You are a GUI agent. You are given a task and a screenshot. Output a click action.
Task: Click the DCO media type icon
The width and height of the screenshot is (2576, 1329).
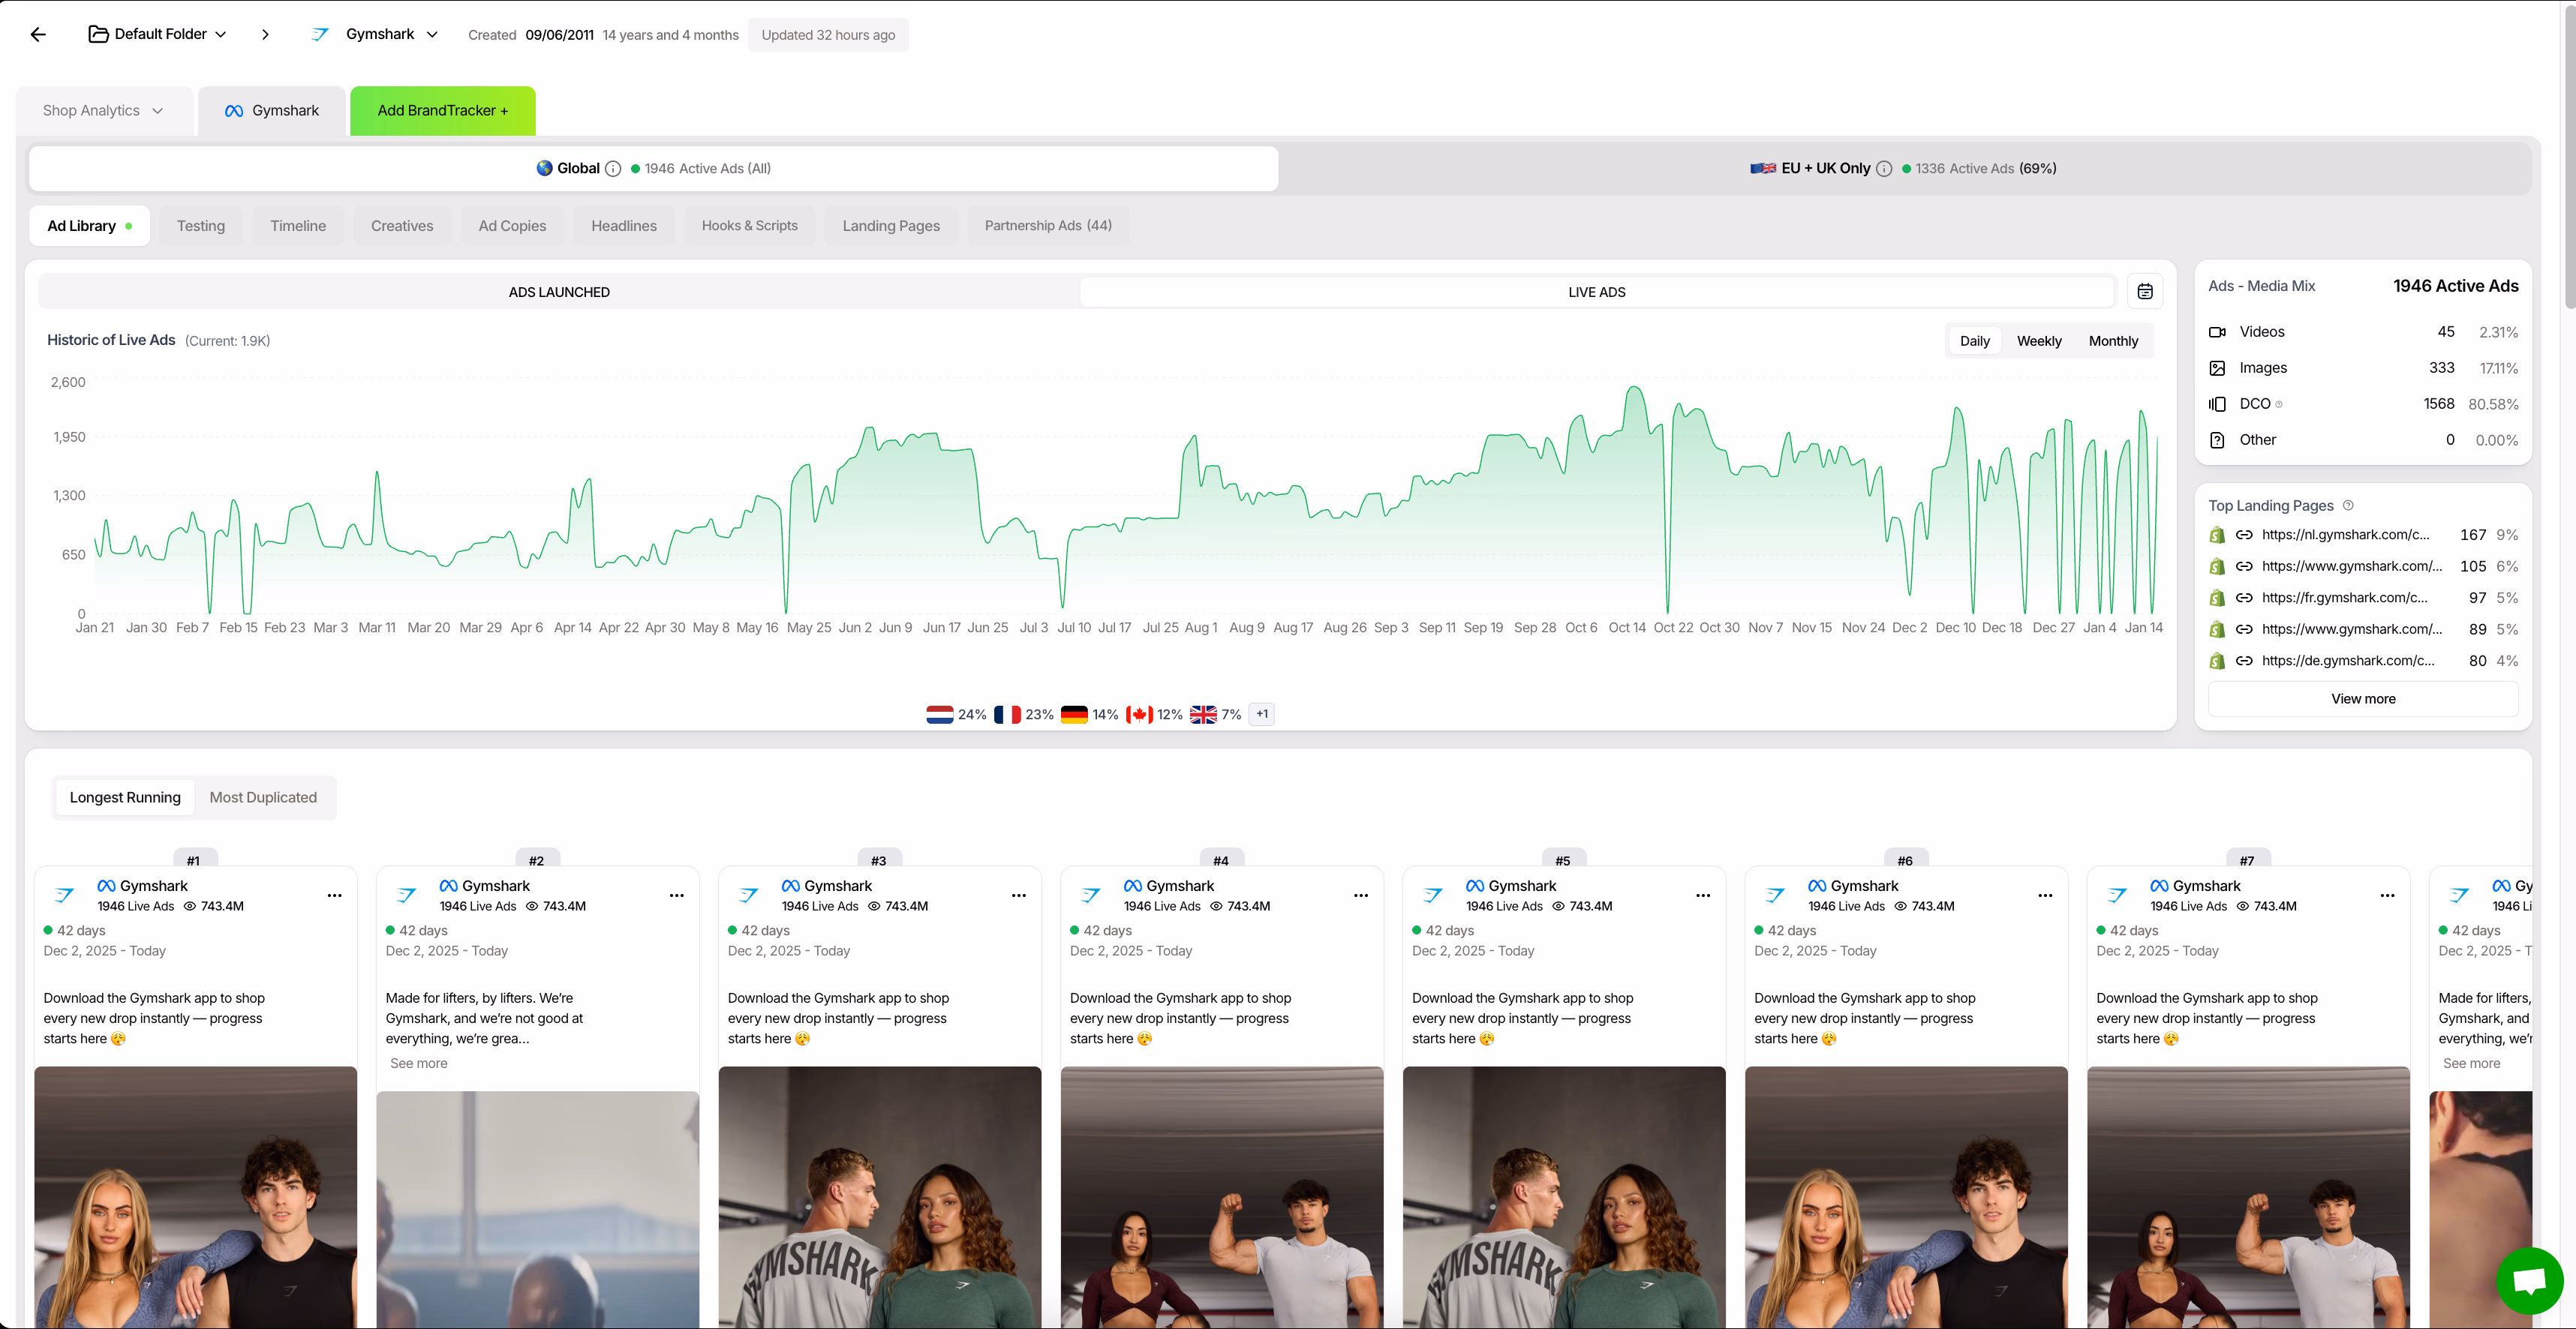(x=2218, y=403)
